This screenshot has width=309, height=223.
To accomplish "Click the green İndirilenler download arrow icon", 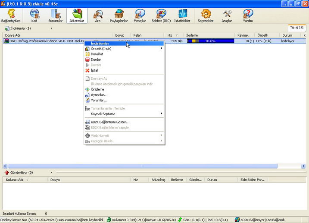I will pos(7,28).
